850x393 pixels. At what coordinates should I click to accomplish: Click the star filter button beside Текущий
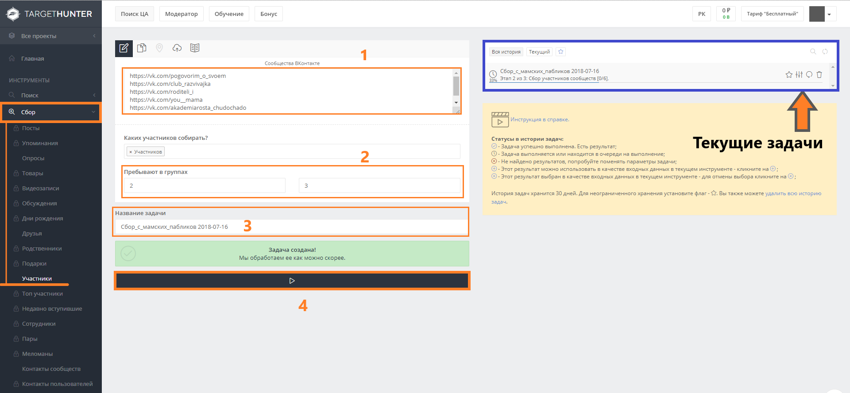point(561,52)
